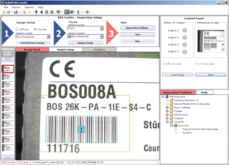Open the help question-mark toolbar icon
This screenshot has width=229, height=165.
88,12
